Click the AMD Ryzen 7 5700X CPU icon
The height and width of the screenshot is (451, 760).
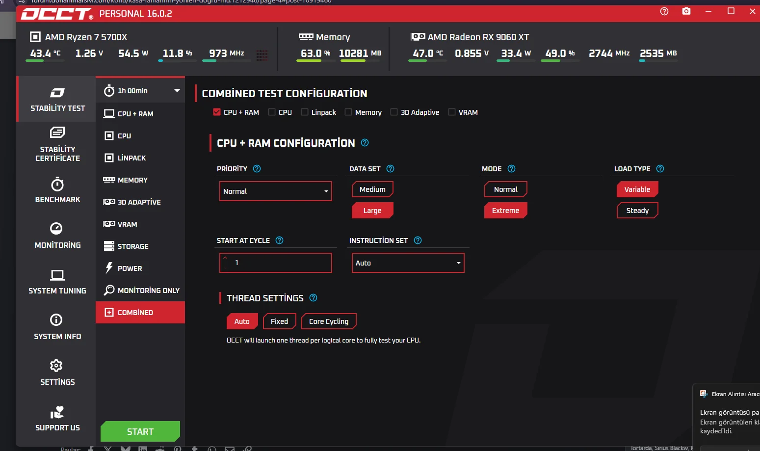pyautogui.click(x=35, y=37)
